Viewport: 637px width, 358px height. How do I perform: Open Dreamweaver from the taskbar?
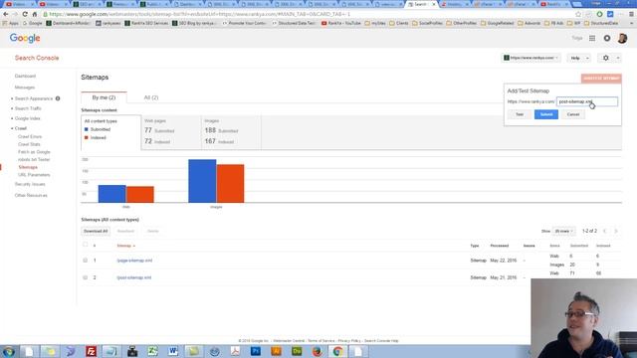(297, 351)
